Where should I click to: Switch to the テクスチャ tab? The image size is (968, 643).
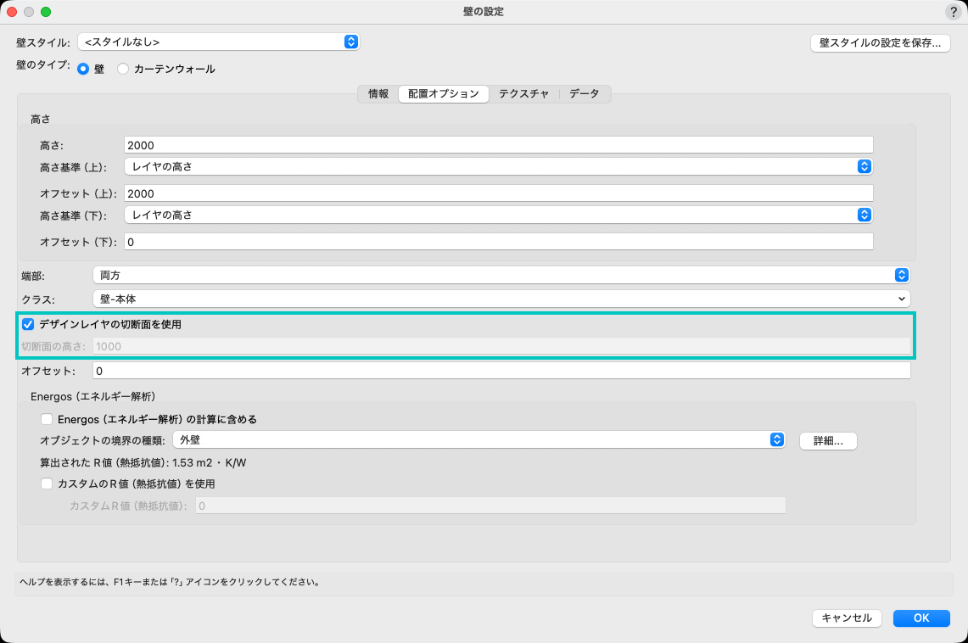click(x=523, y=94)
